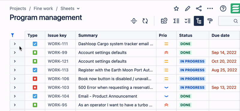Expand the WORK-95 row
Viewport: 240px width, 111px height.
tap(15, 105)
